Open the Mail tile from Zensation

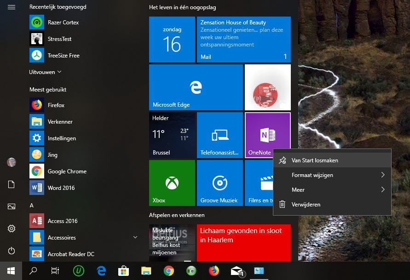[243, 40]
